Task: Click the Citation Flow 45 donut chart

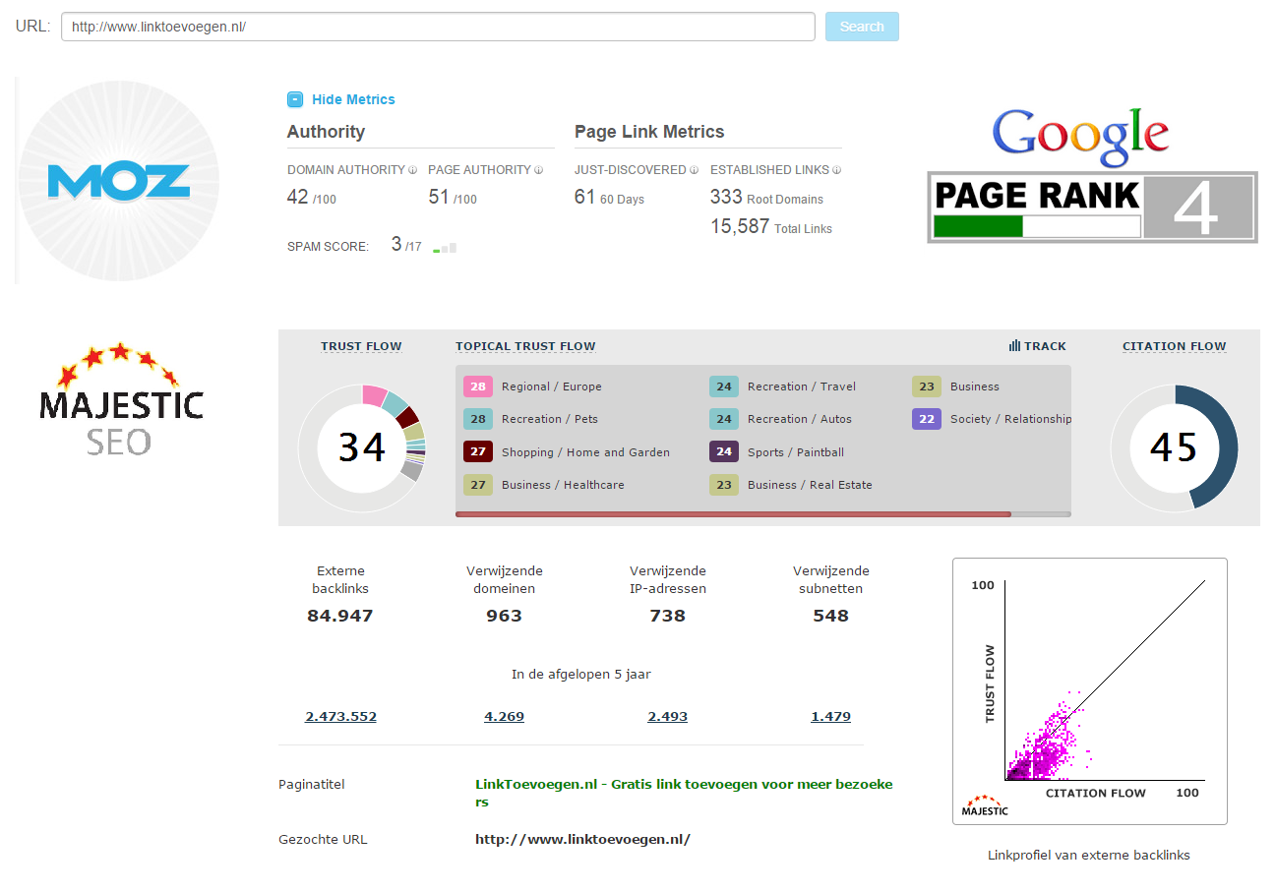Action: click(x=1175, y=447)
